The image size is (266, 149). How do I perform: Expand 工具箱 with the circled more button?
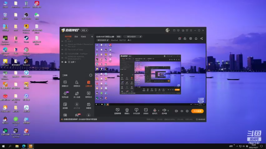pos(91,75)
